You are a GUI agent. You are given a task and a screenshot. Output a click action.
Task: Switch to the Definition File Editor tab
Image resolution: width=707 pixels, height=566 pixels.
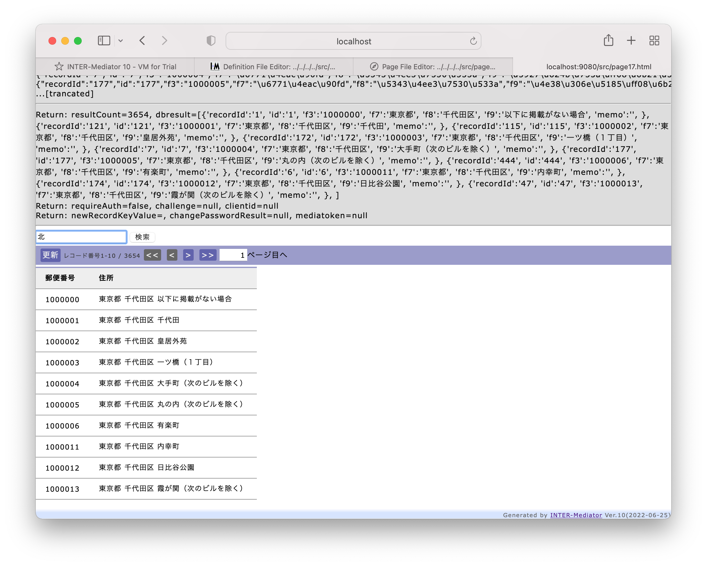pos(274,67)
